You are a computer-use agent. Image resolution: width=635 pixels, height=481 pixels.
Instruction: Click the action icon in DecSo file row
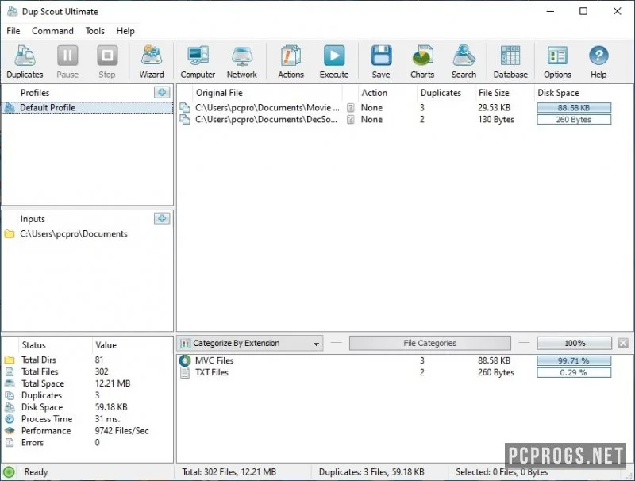351,119
